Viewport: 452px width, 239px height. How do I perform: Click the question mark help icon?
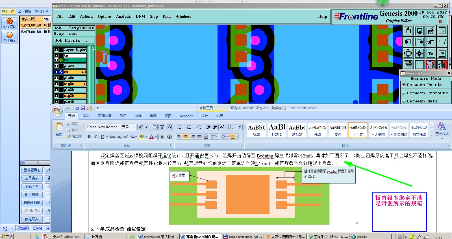click(442, 53)
